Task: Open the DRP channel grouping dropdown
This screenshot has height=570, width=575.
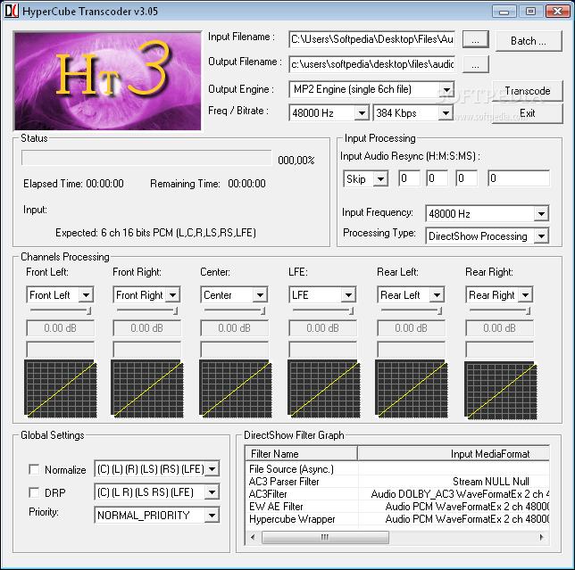Action: click(x=212, y=492)
